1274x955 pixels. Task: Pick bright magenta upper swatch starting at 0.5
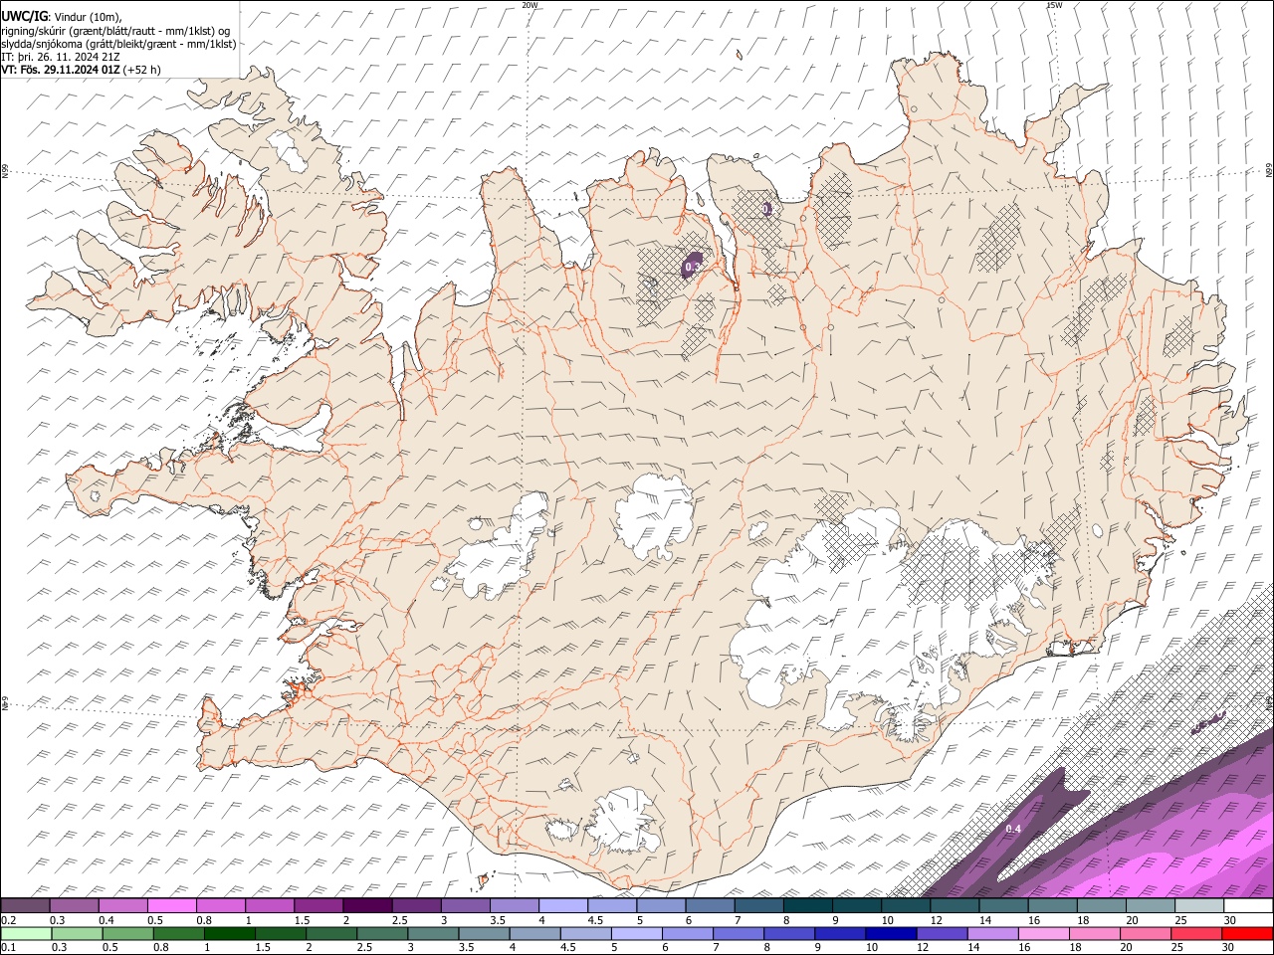pos(171,906)
